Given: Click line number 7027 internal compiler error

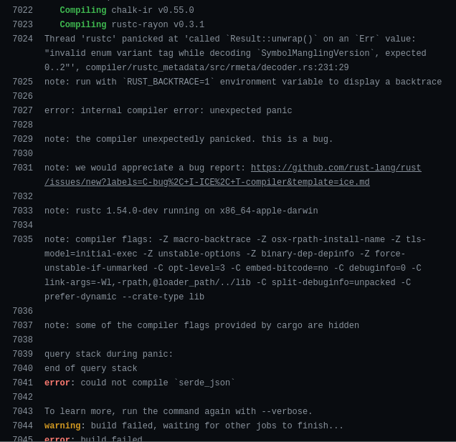Looking at the screenshot, I should pyautogui.click(x=23, y=110).
